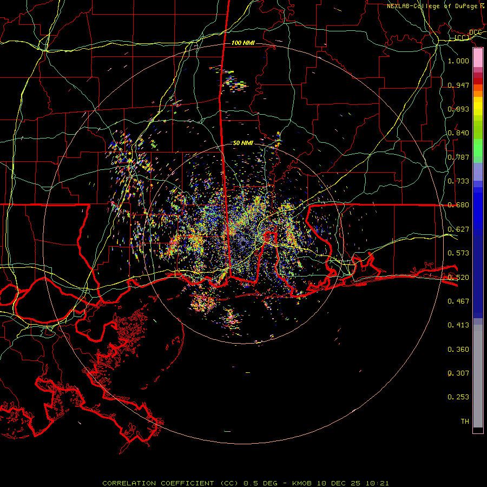
Task: Click the 0.627 scale value
Action: (458, 229)
